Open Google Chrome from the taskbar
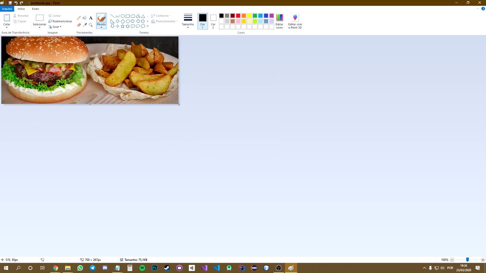 pos(55,268)
